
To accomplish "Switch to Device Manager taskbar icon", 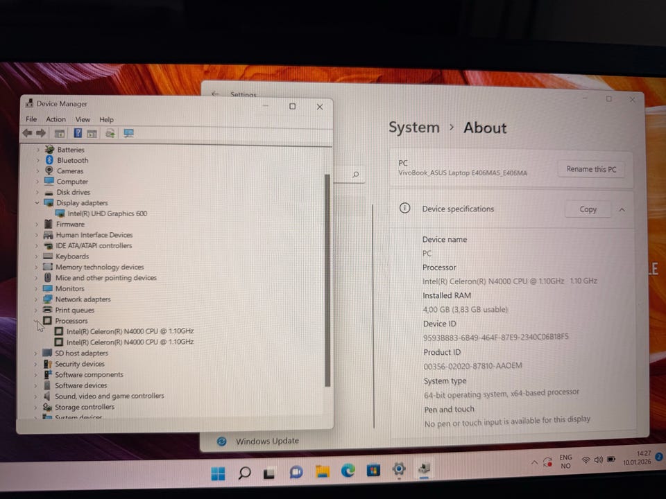I will 424,469.
